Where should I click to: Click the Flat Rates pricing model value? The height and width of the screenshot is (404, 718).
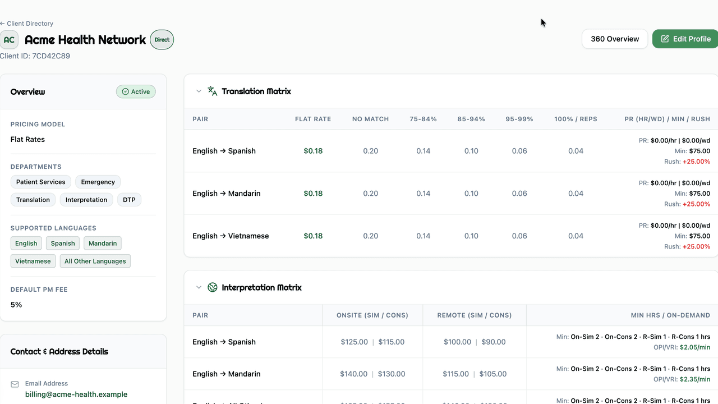(x=27, y=139)
